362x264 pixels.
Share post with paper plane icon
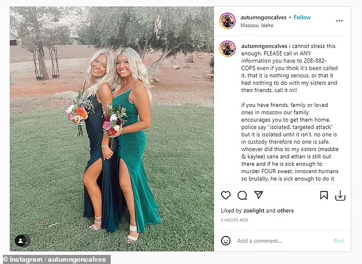tap(259, 195)
